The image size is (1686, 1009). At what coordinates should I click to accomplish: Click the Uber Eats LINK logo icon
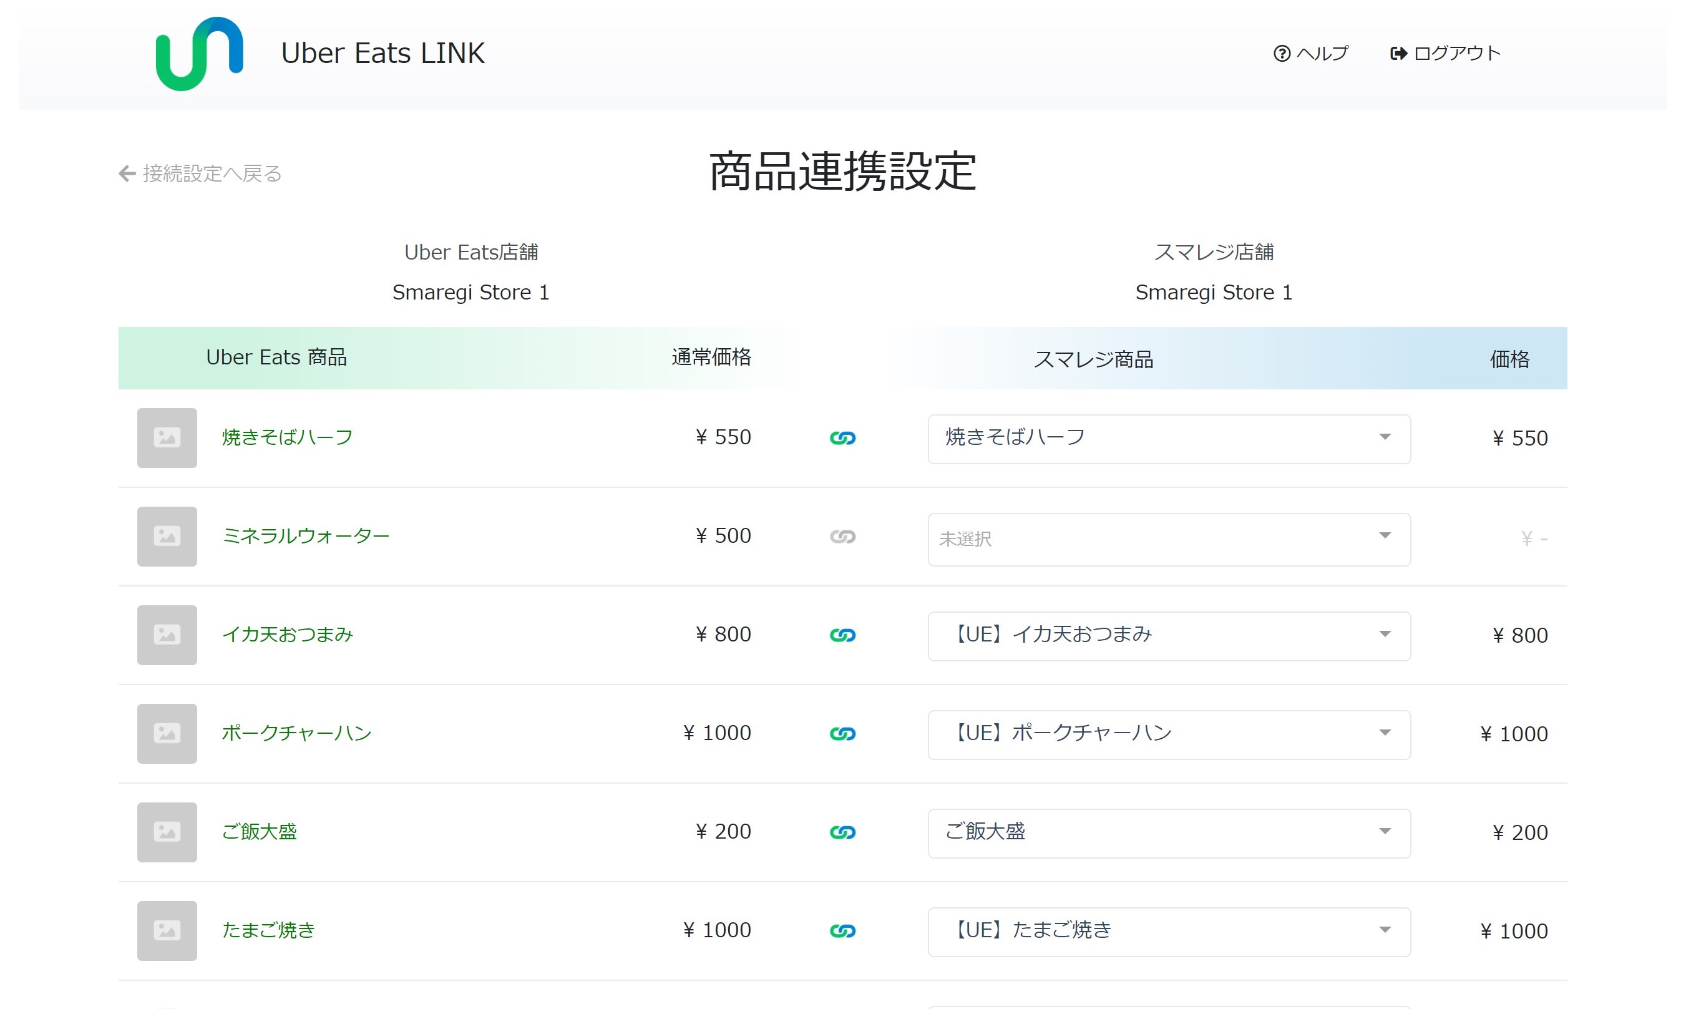[x=199, y=54]
